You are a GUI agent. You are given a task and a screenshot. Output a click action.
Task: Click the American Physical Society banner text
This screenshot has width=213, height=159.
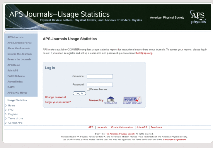click(167, 18)
